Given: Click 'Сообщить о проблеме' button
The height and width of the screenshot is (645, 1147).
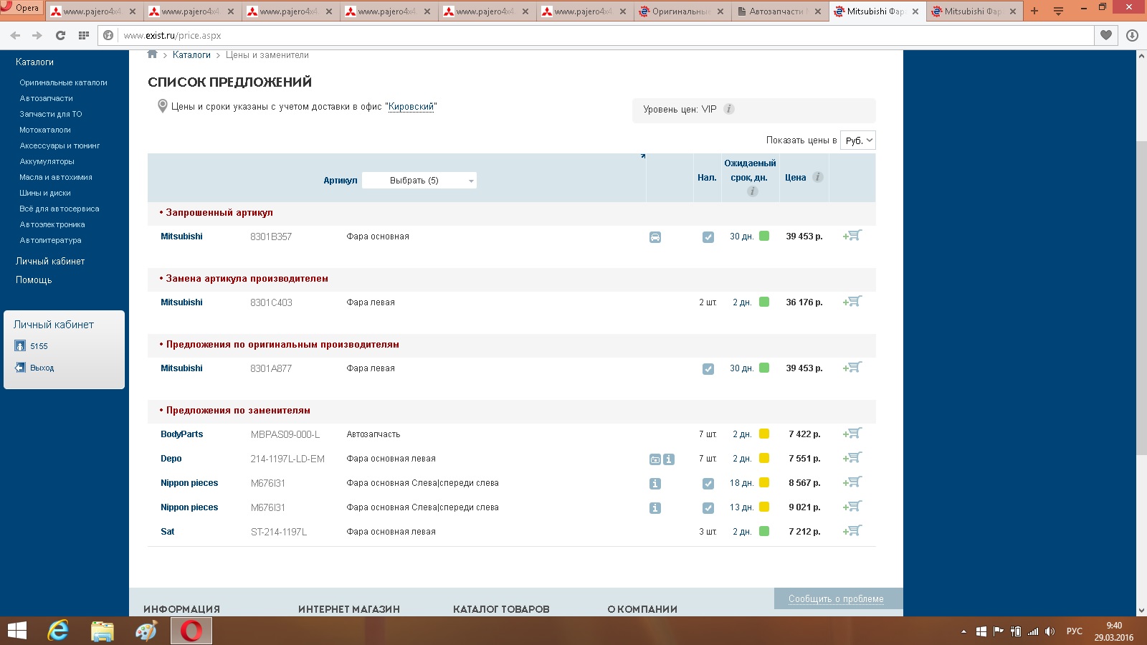Looking at the screenshot, I should (836, 598).
